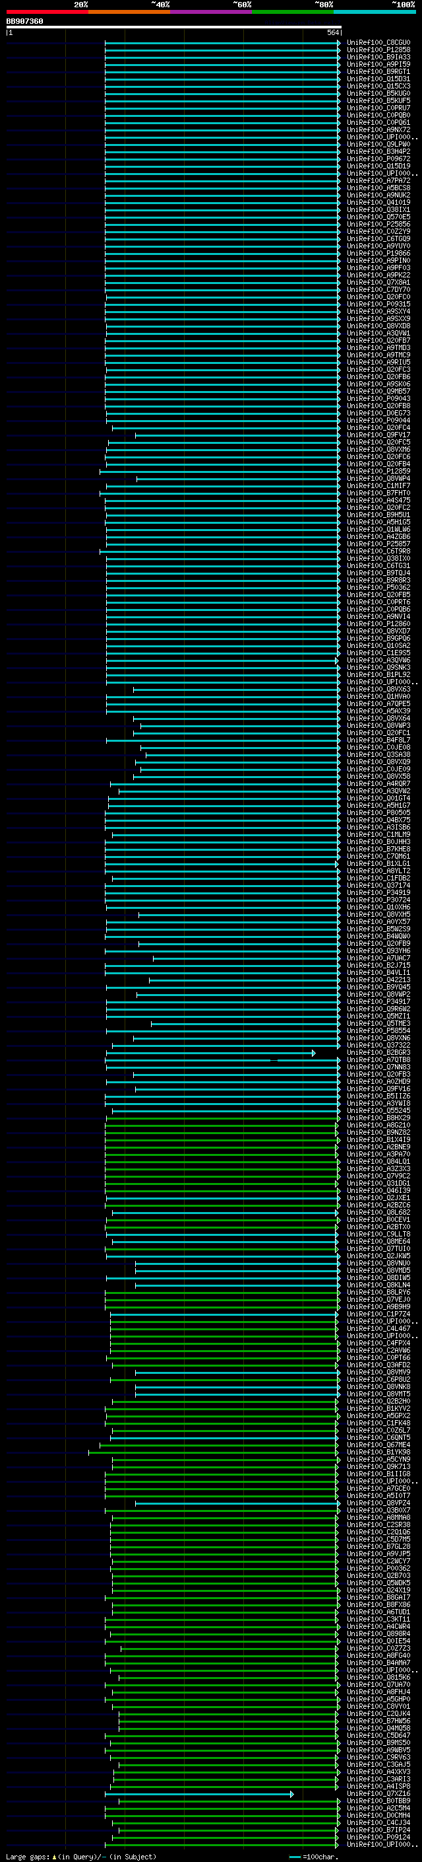Click the ~100% identity legend label
This screenshot has height=1862, width=422.
coord(404,5)
